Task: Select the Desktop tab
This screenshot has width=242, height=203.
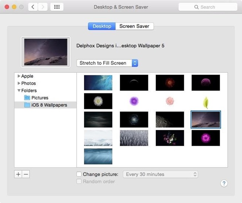Action: tap(102, 26)
